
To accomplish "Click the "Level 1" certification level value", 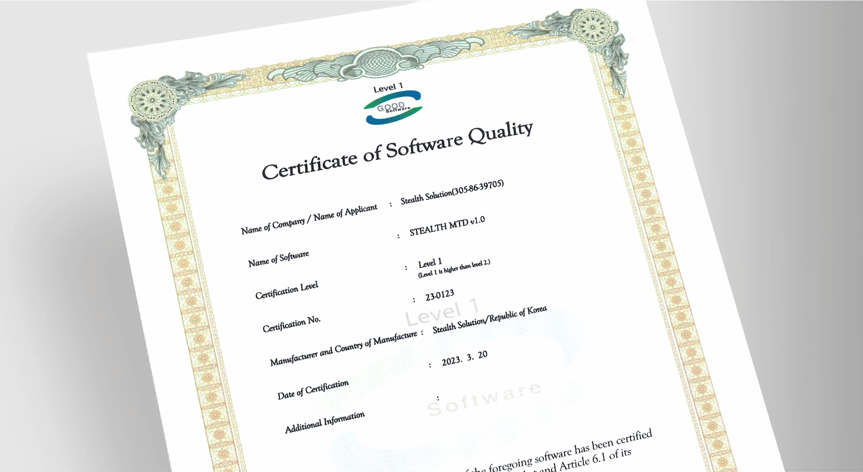I will pyautogui.click(x=430, y=263).
